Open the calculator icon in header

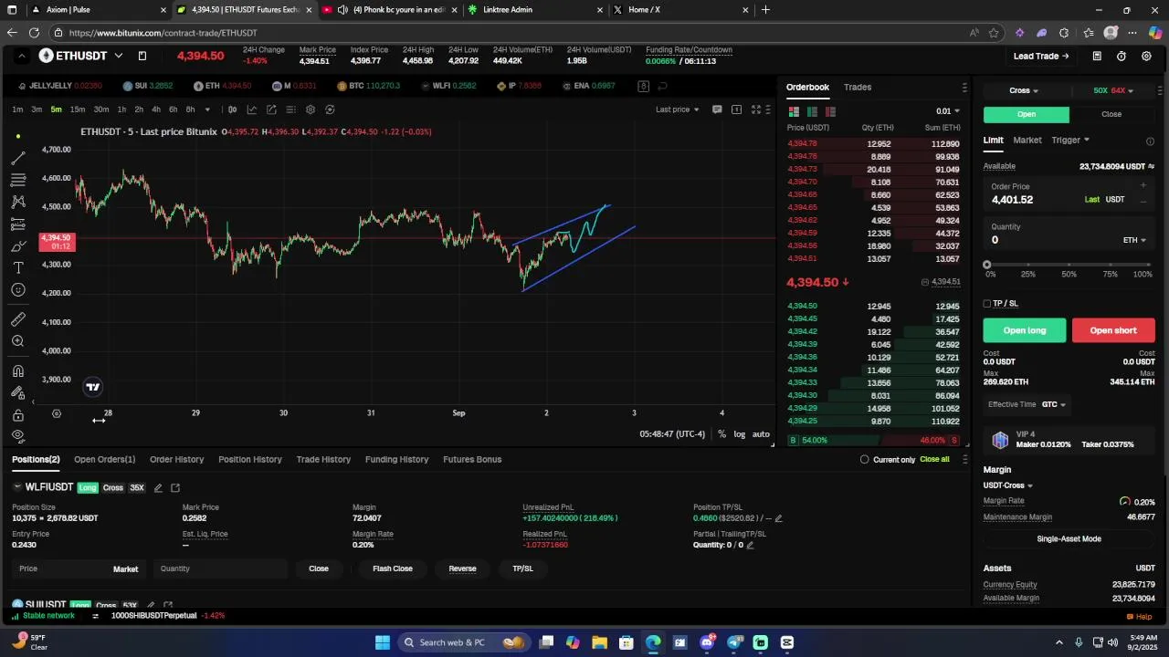1097,56
